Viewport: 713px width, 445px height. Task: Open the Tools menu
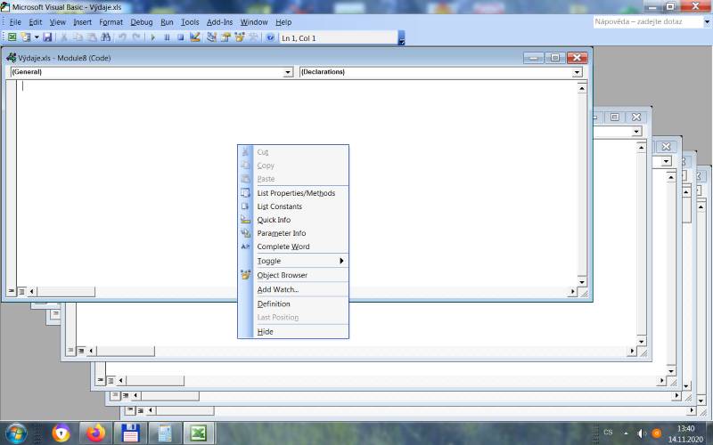[x=190, y=21]
